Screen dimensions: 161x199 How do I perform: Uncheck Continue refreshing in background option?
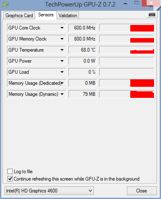click(x=10, y=179)
